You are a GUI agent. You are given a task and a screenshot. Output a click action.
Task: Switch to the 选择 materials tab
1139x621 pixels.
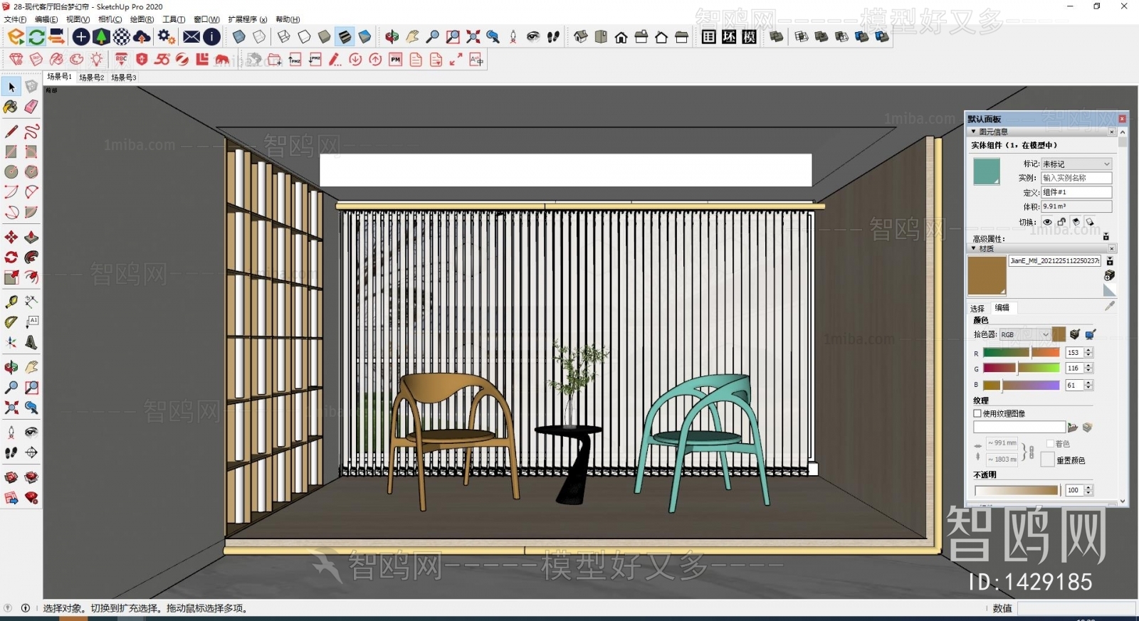(977, 308)
